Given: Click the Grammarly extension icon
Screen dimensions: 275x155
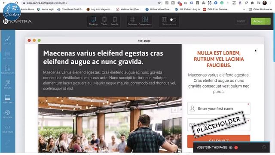Looking at the screenshot, I should coord(222,3).
